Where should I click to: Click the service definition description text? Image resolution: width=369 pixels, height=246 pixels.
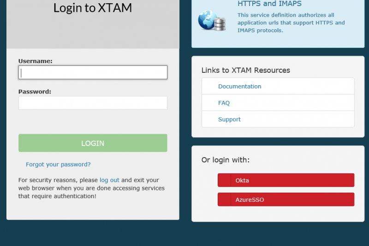pyautogui.click(x=291, y=23)
